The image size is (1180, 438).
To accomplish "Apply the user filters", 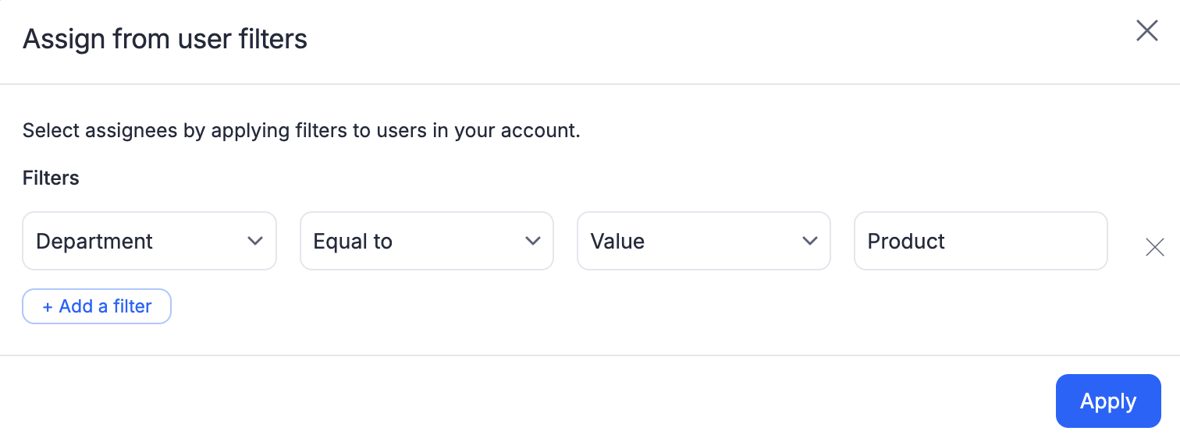I will (1107, 401).
